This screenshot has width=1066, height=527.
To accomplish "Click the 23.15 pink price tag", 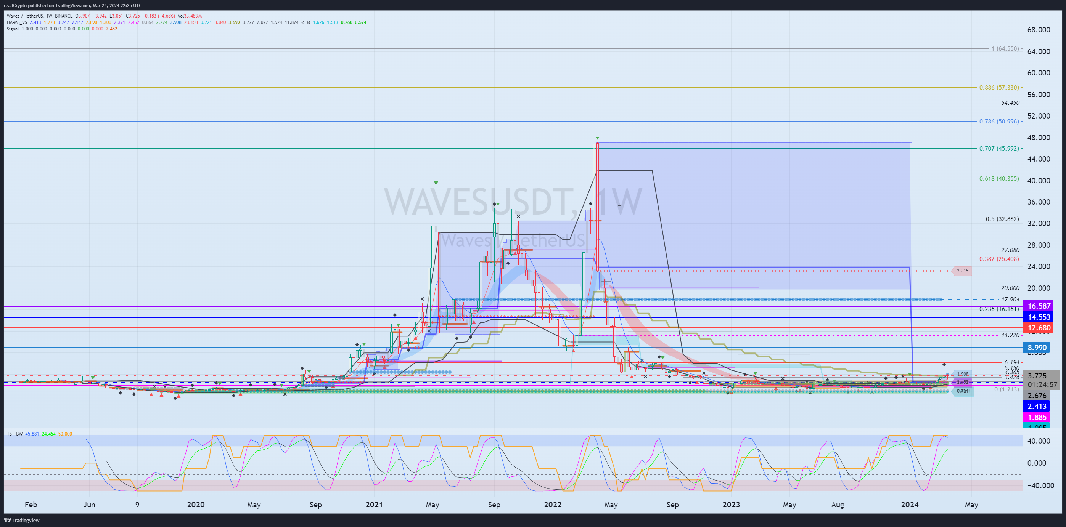I will 962,271.
